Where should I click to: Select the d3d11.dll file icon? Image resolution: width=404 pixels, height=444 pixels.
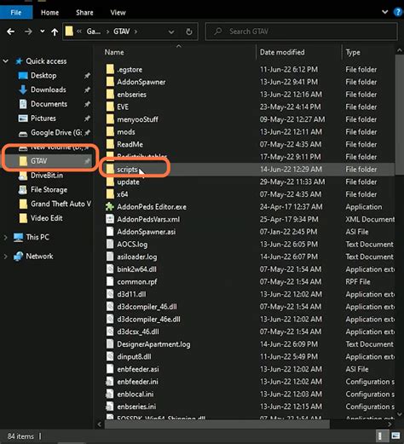pos(110,294)
